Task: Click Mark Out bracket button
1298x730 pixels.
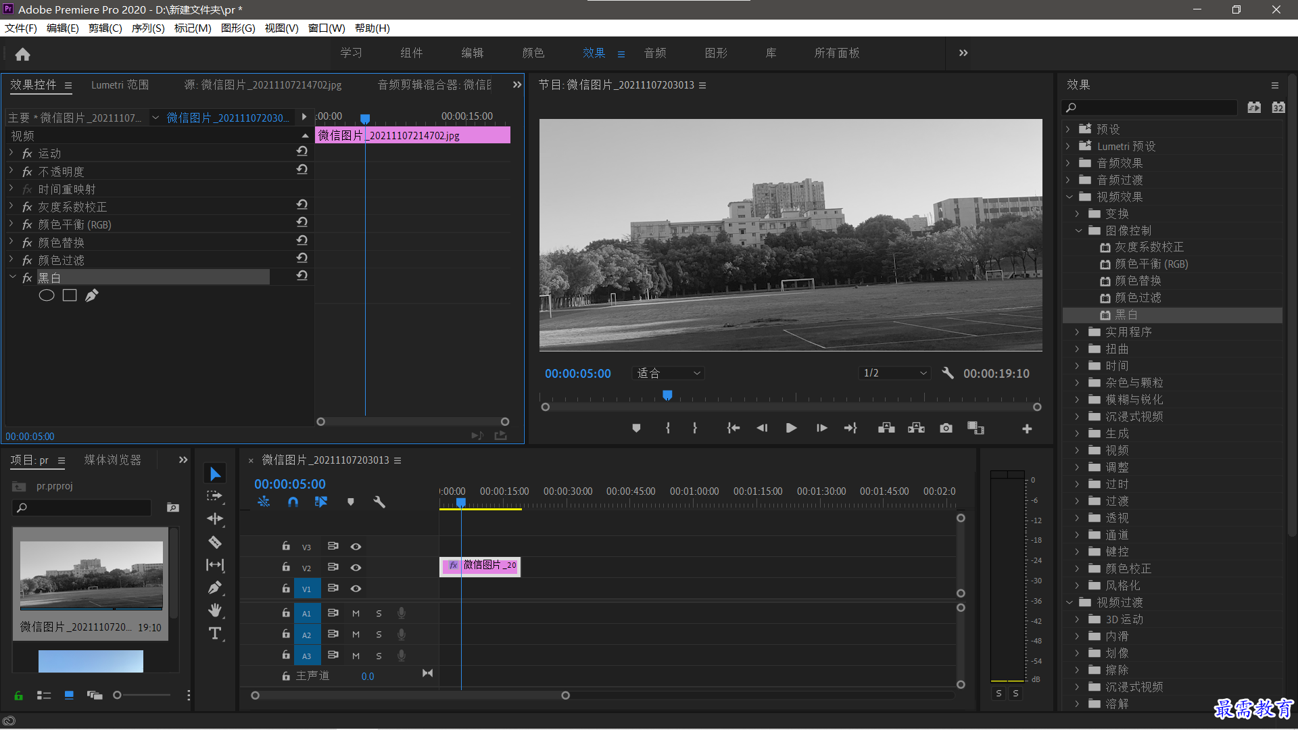Action: pos(695,429)
